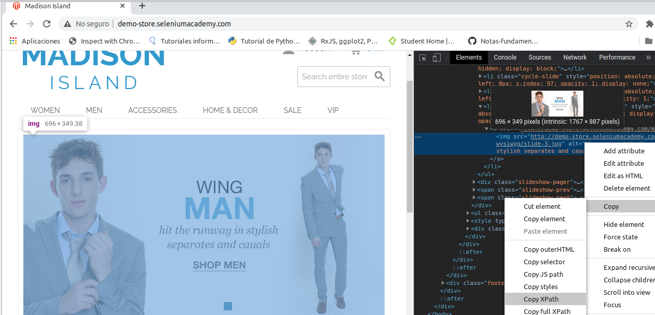Image resolution: width=655 pixels, height=315 pixels.
Task: Choose 'Hide element'
Action: 624,224
